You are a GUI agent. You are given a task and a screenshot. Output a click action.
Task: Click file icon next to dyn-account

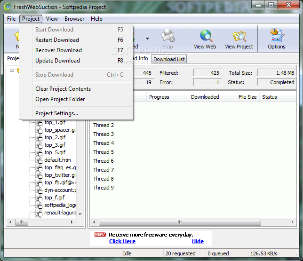(x=39, y=190)
